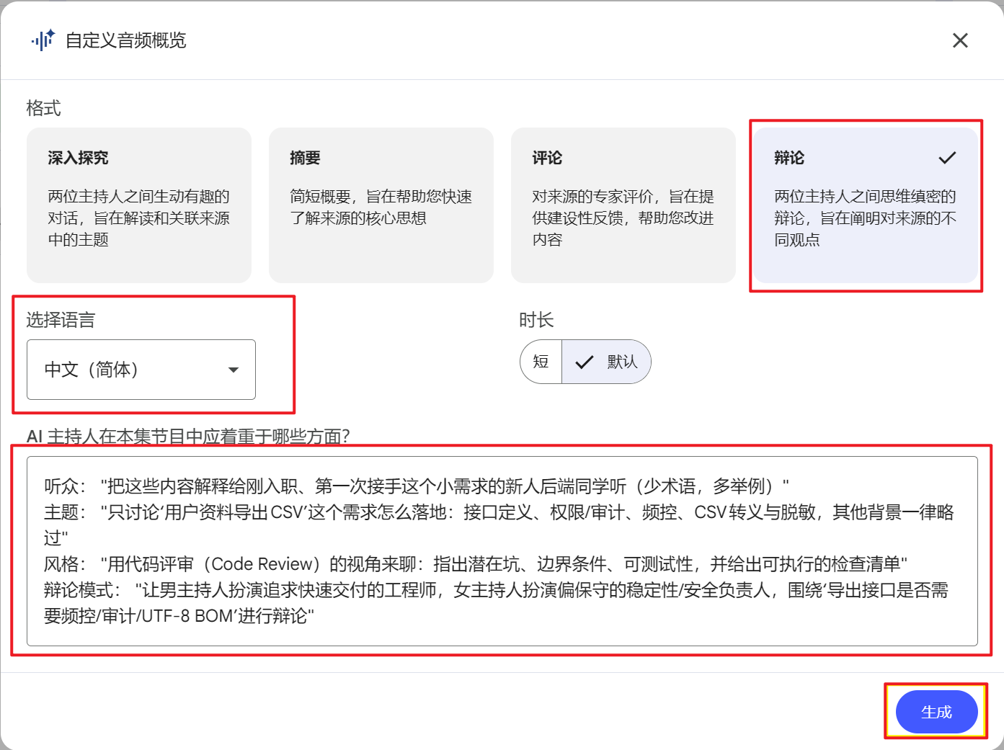
Task: Click the line starting with 风格 in textbox
Action: click(x=476, y=564)
